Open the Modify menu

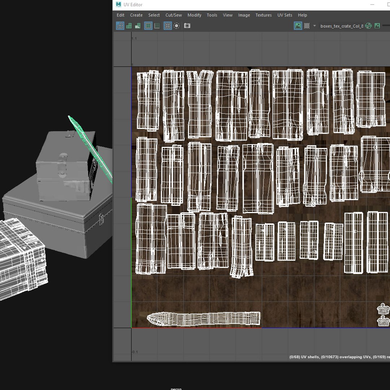[x=194, y=15]
